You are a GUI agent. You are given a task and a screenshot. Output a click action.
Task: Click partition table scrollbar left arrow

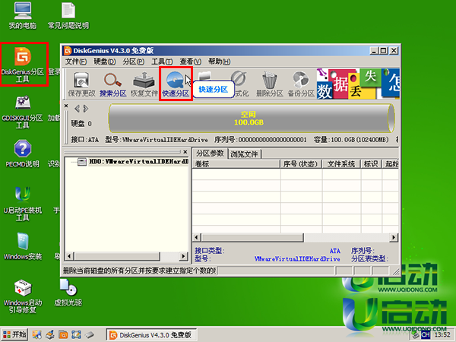[197, 237]
